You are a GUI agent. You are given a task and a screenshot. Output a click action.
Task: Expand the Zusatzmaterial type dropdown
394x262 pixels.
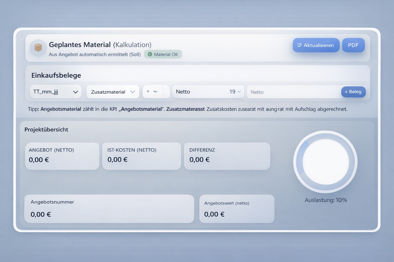click(112, 92)
